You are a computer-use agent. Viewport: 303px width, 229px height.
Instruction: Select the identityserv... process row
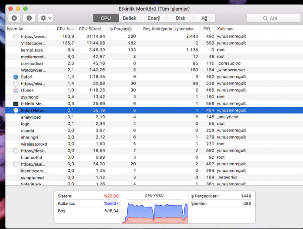(154, 171)
